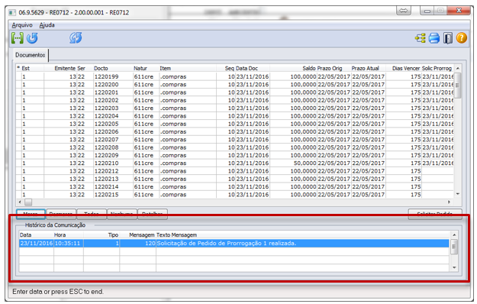Select the row with Docto 1220214
The image size is (477, 304).
[x=234, y=187]
